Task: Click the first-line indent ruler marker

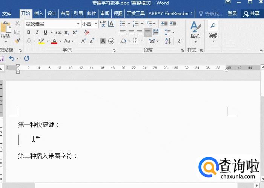Action: tap(18, 66)
